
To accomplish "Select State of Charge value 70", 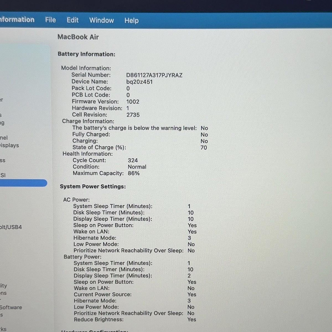I will click(x=204, y=147).
